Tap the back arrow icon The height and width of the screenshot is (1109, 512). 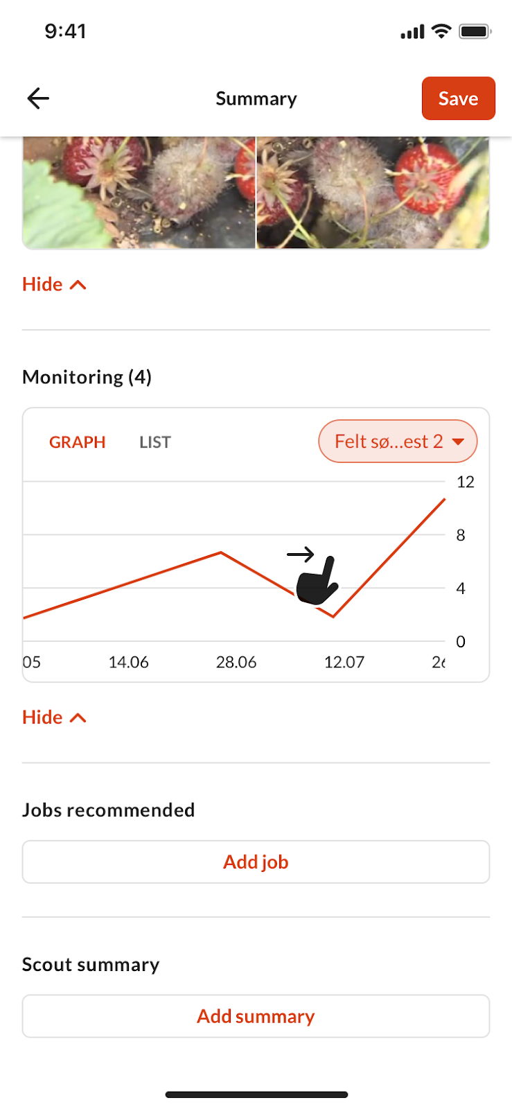[x=38, y=98]
